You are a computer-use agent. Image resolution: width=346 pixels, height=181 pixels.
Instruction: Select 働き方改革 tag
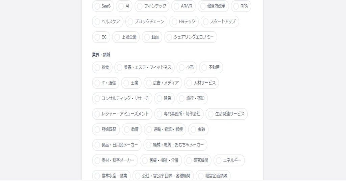point(213,6)
